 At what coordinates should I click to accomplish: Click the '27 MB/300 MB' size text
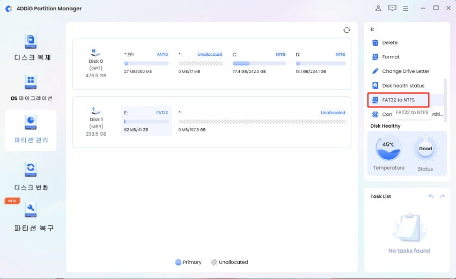138,71
